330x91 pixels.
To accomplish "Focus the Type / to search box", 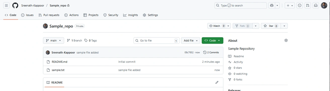I will coord(240,5).
